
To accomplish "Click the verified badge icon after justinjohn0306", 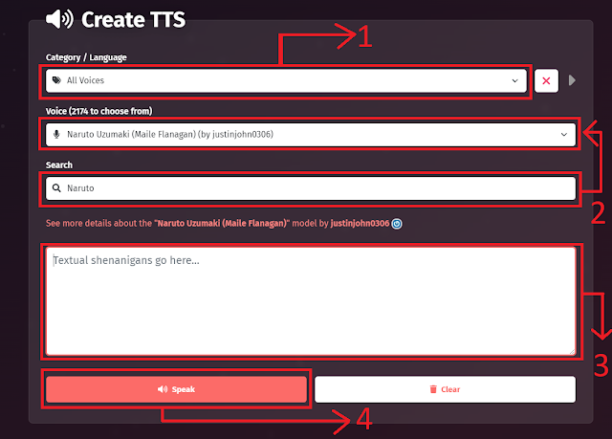I will coord(397,224).
